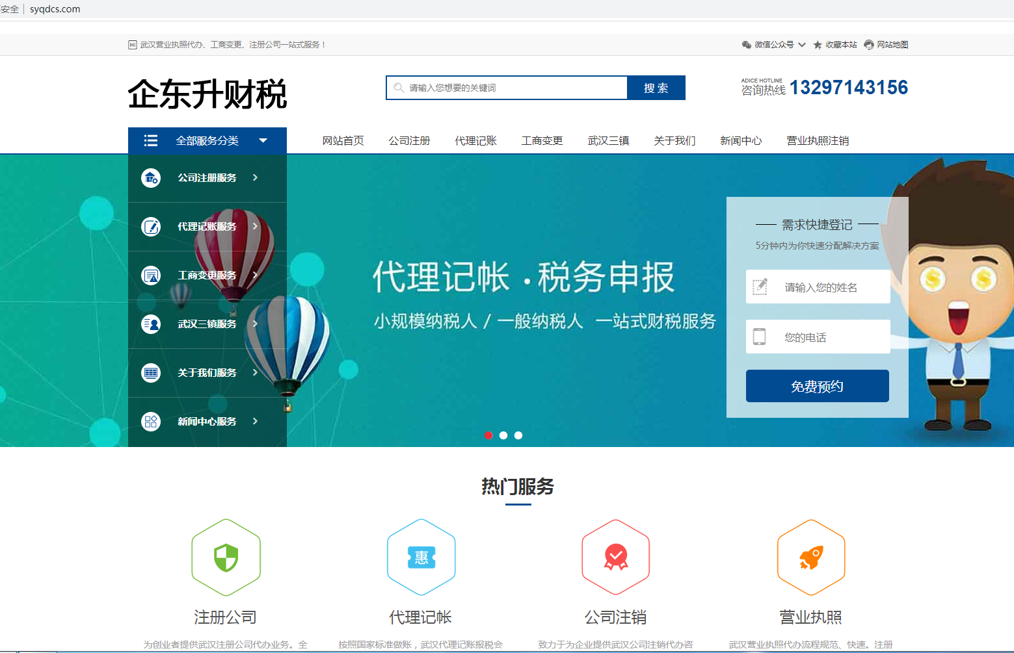Image resolution: width=1014 pixels, height=653 pixels.
Task: Open the 网站首页 menu item
Action: coord(343,140)
